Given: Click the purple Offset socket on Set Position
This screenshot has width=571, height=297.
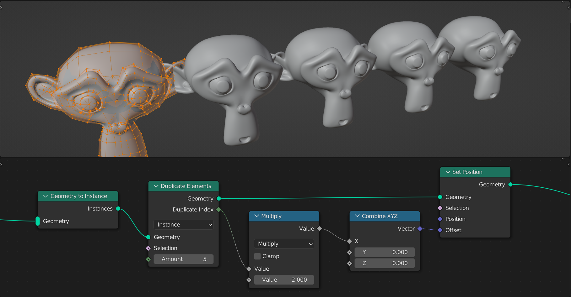Looking at the screenshot, I should pos(440,230).
